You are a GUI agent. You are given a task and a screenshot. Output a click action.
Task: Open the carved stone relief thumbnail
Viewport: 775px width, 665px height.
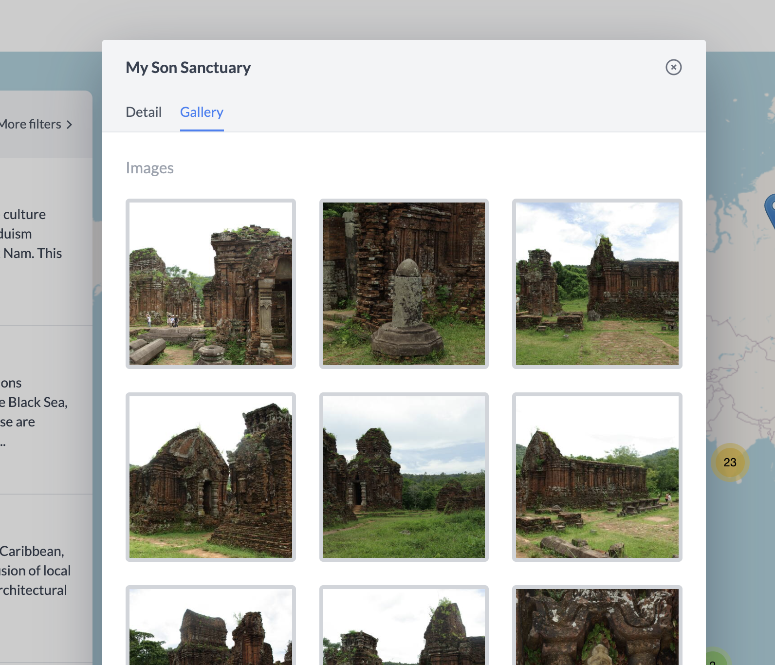[x=597, y=626]
